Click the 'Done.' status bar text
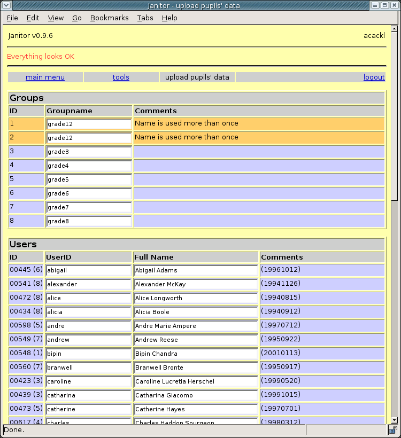This screenshot has height=438, width=401. point(14,429)
